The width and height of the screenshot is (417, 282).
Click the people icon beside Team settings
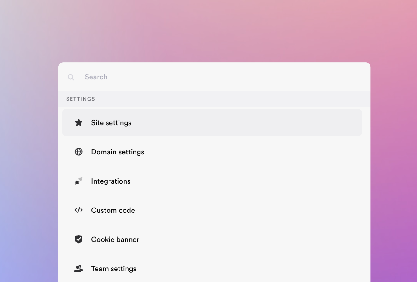pos(79,268)
